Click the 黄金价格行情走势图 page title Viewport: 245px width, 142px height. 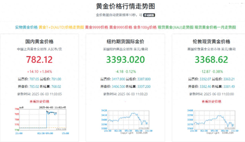click(x=125, y=6)
